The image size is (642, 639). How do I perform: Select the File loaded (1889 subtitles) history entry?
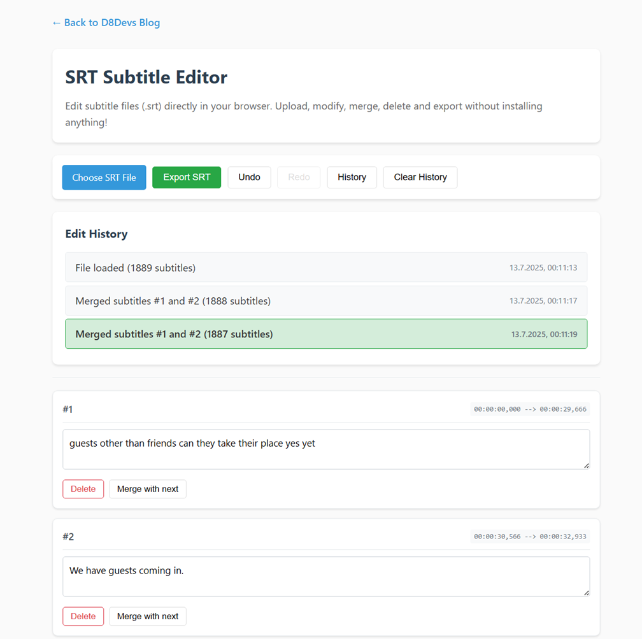tap(326, 267)
